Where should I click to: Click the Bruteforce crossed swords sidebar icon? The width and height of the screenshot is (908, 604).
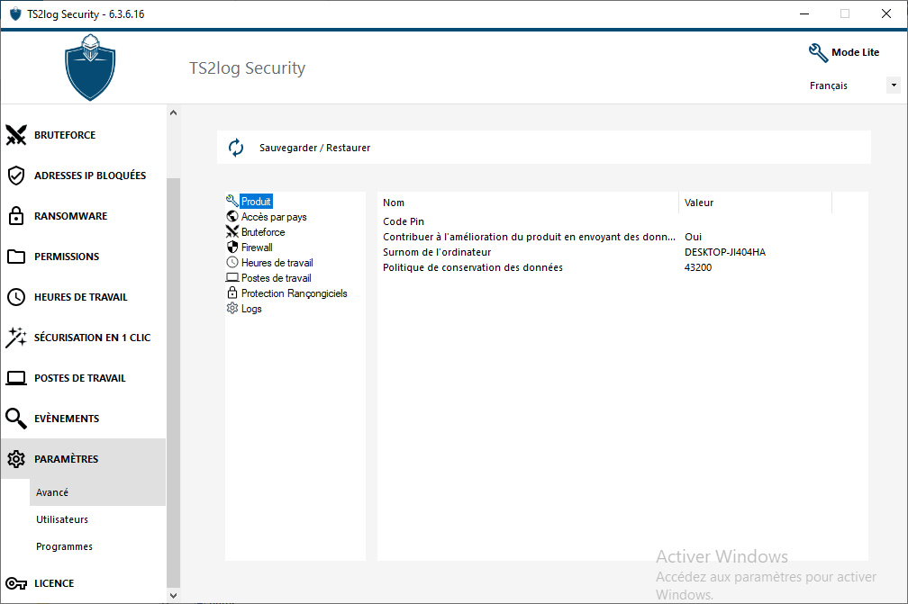[16, 135]
